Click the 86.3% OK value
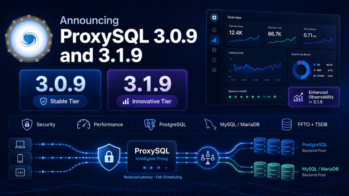 [x=329, y=65]
